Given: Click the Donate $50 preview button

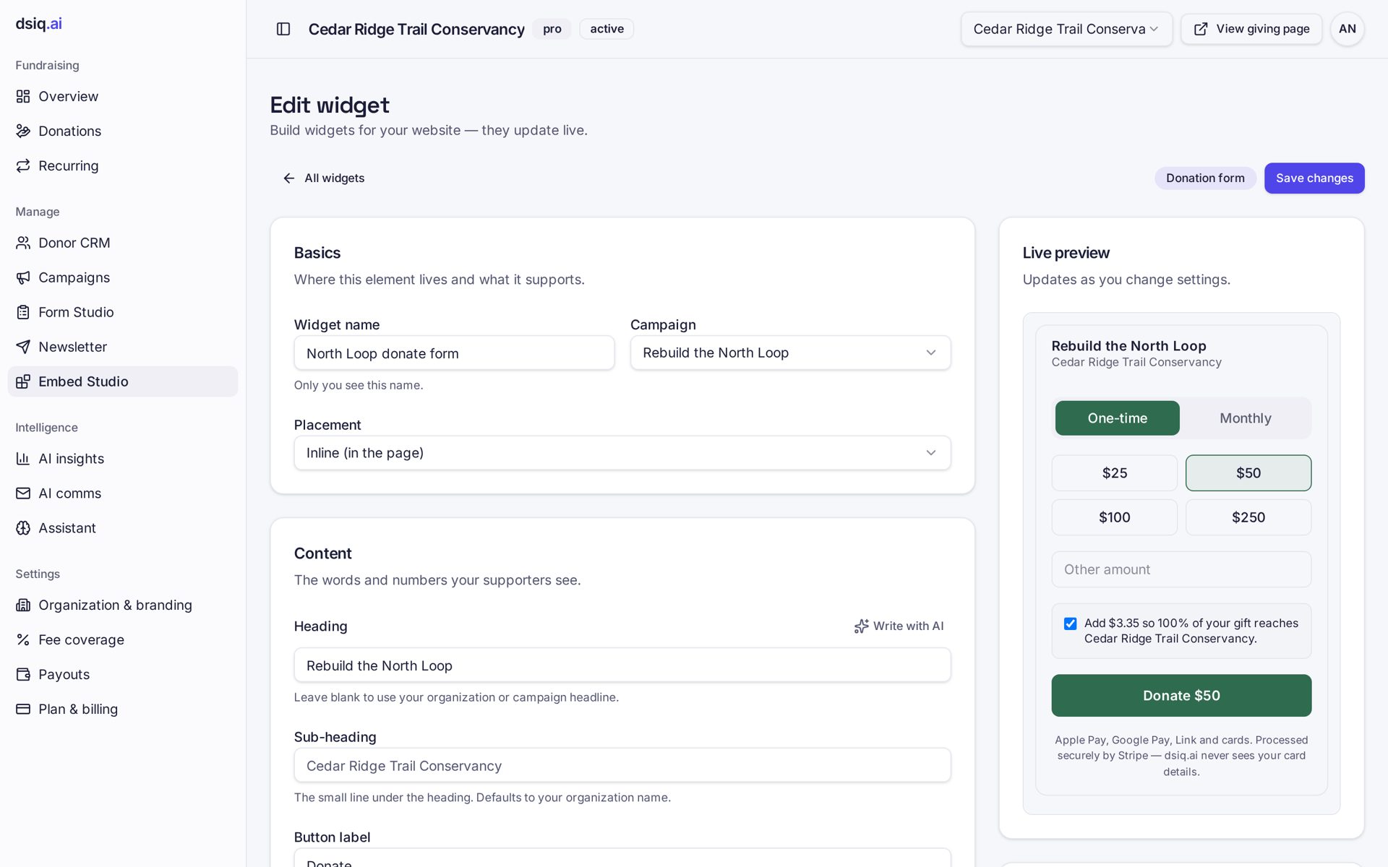Looking at the screenshot, I should tap(1181, 696).
